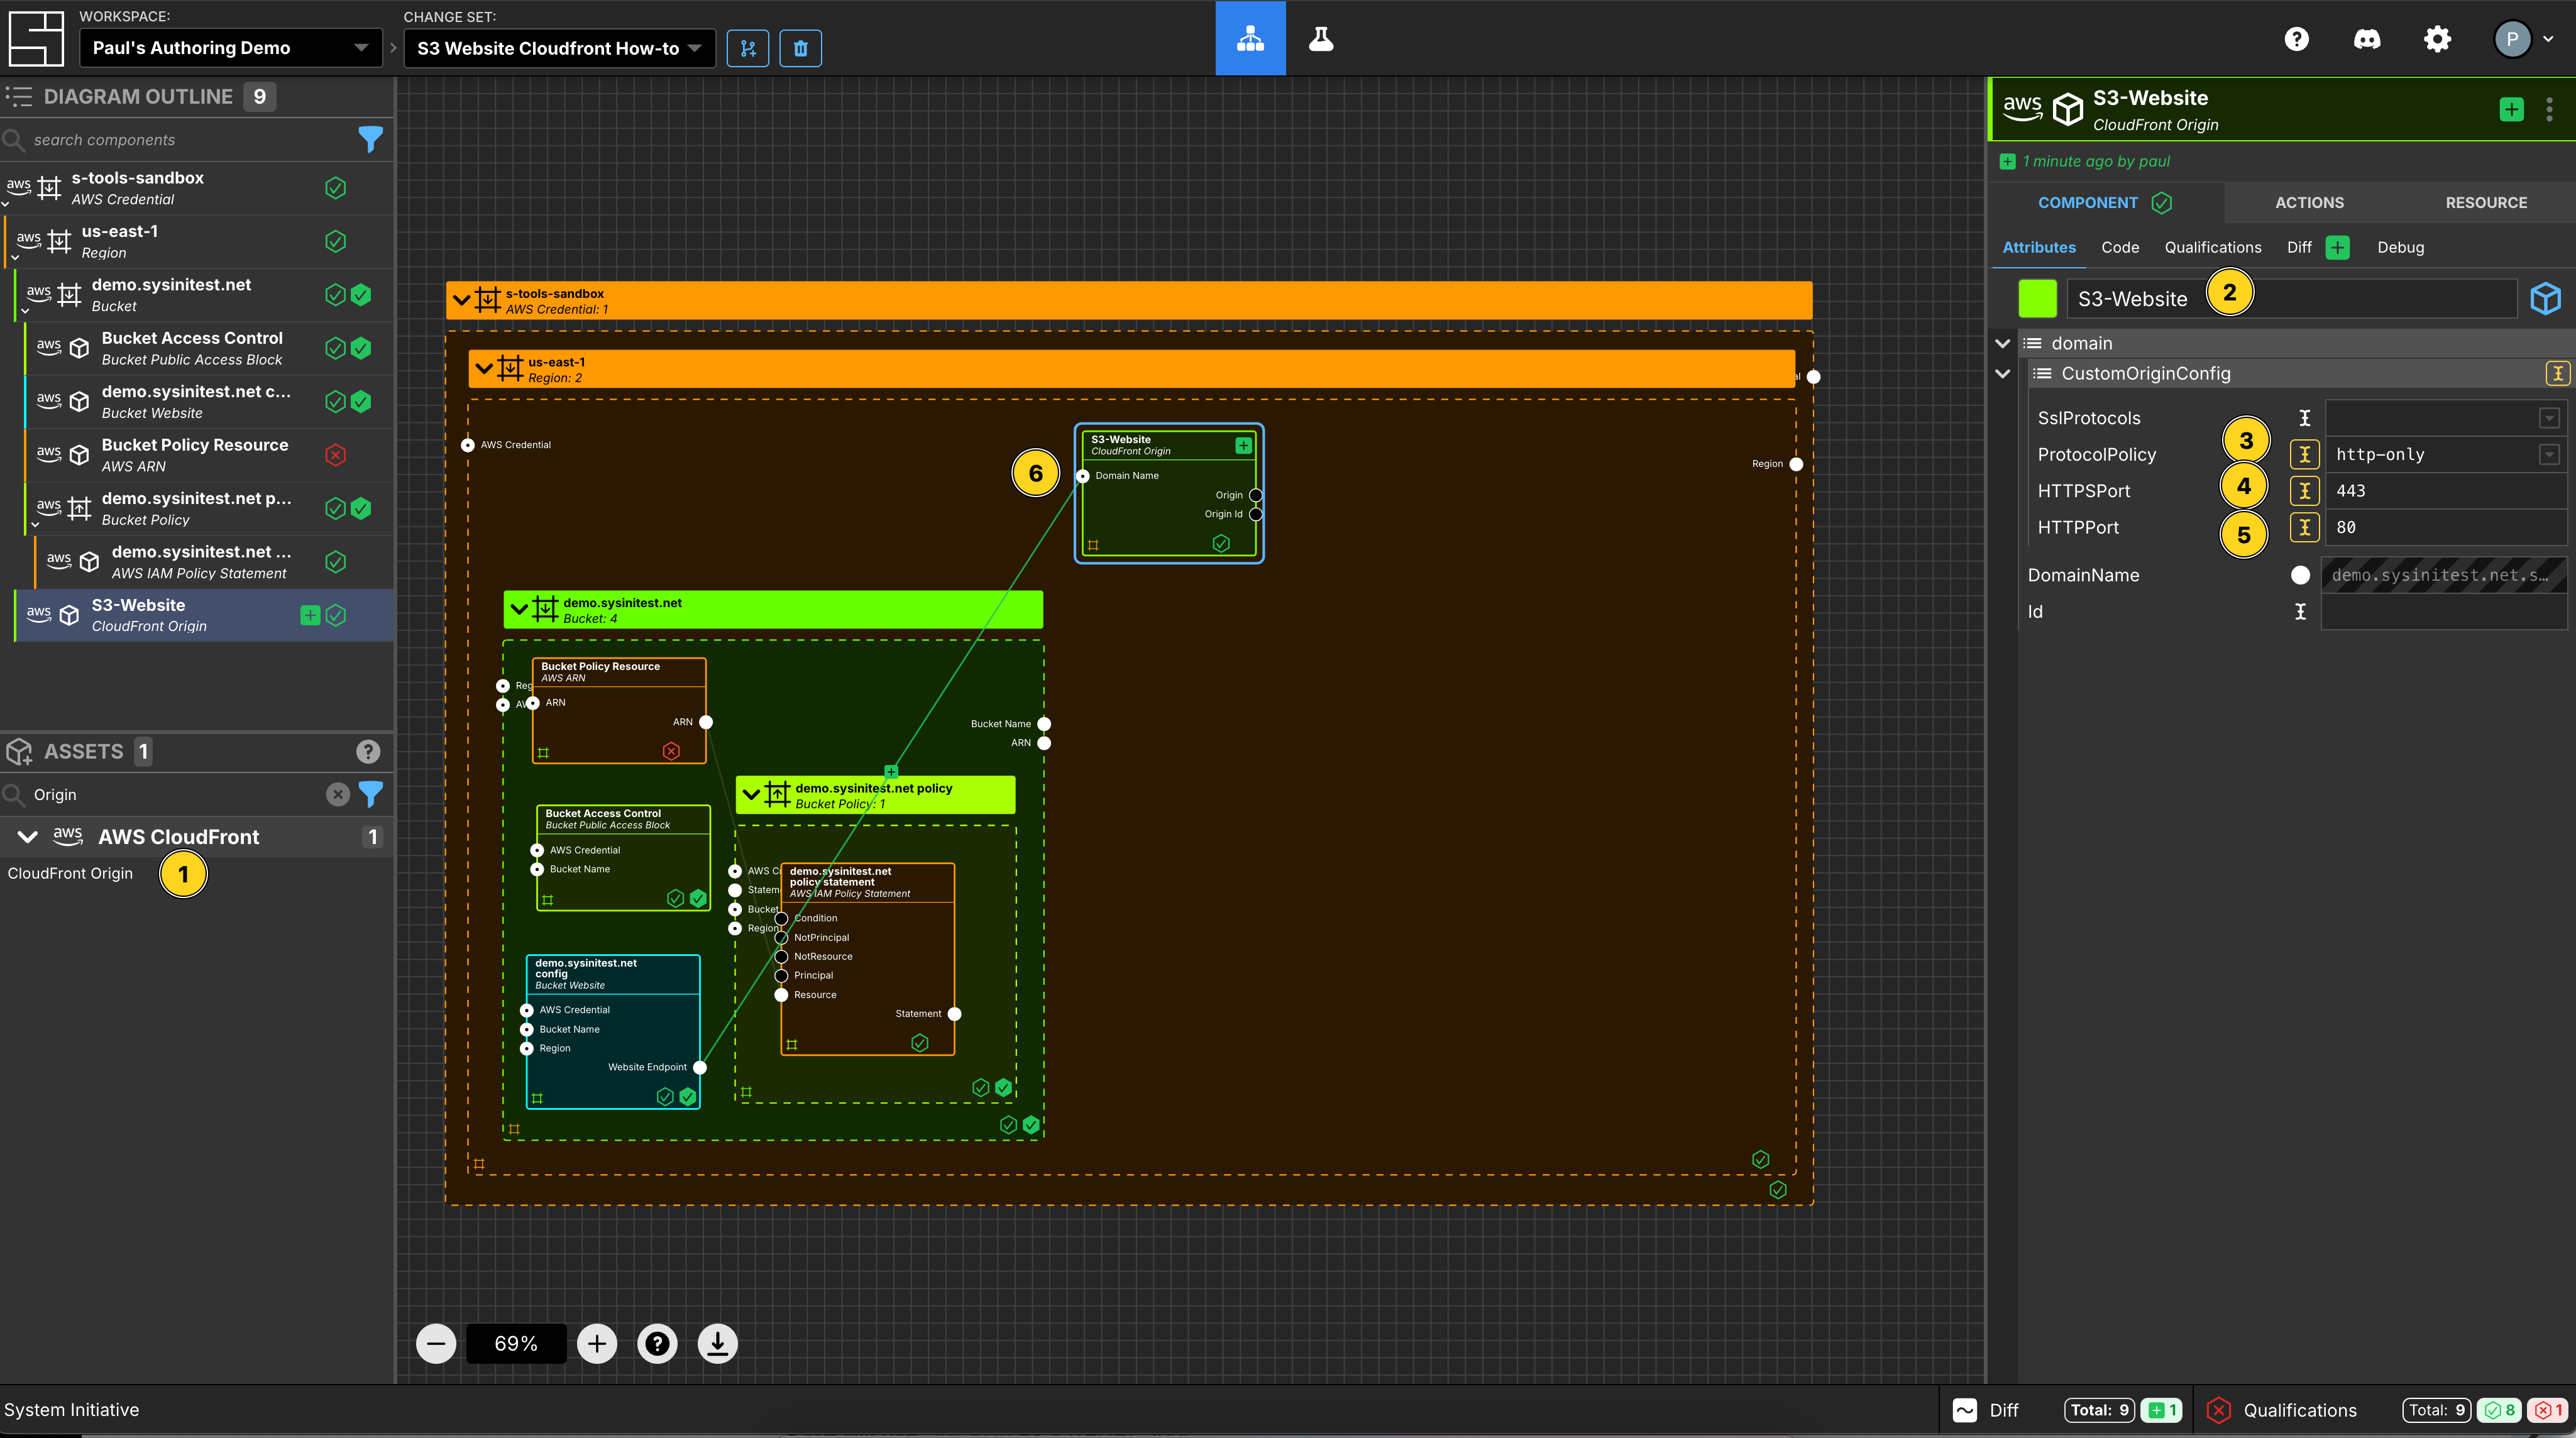Switch to the COMPONENT tab
The height and width of the screenshot is (1438, 2576).
pyautogui.click(x=2104, y=203)
